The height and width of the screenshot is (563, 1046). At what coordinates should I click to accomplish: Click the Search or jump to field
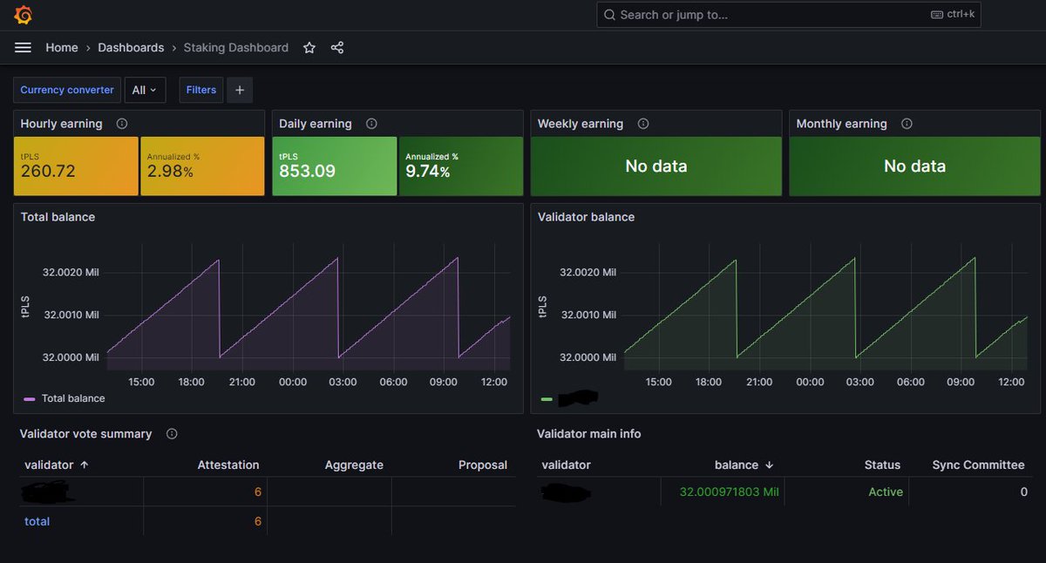791,15
